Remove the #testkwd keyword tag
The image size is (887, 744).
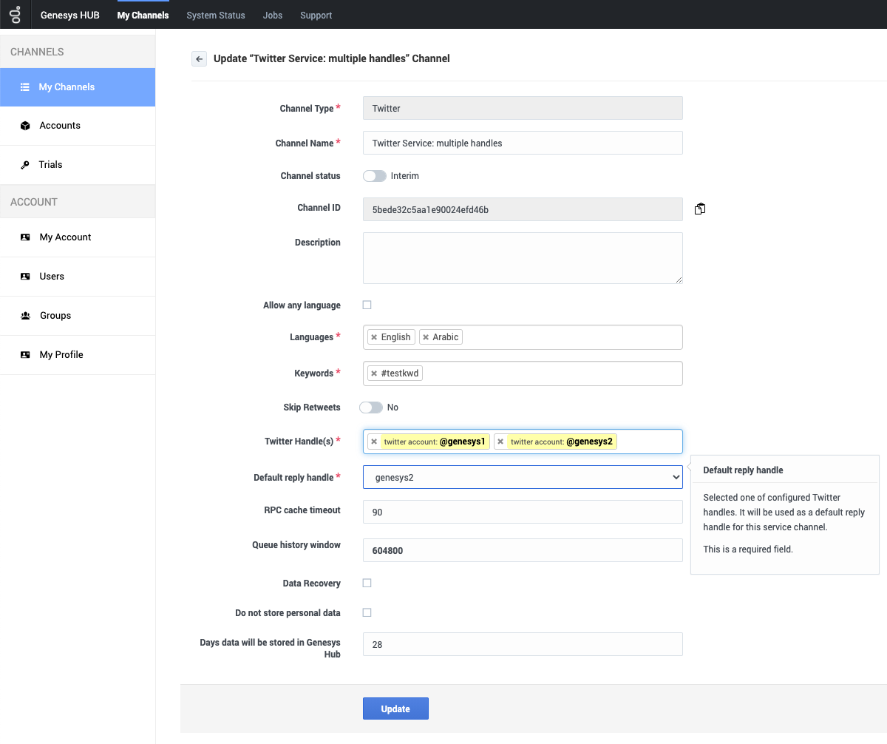point(374,373)
